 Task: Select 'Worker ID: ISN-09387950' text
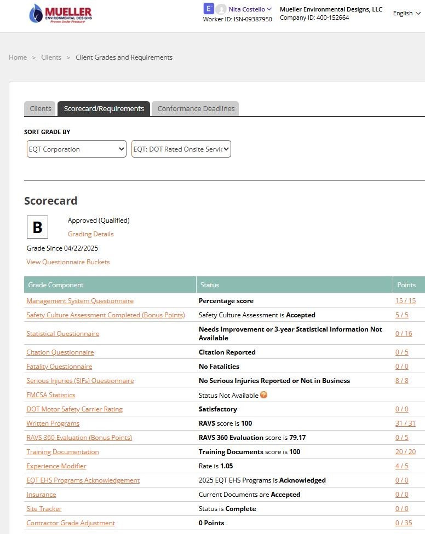[x=238, y=19]
